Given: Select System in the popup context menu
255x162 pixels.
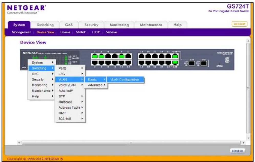Looking at the screenshot, I should click(x=41, y=63).
